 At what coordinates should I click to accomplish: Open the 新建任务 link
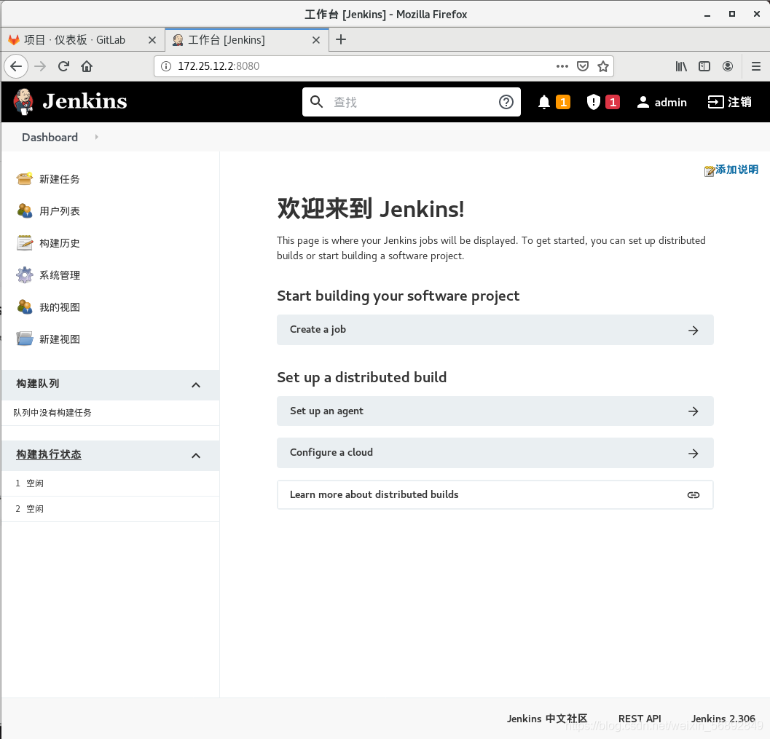[x=60, y=179]
